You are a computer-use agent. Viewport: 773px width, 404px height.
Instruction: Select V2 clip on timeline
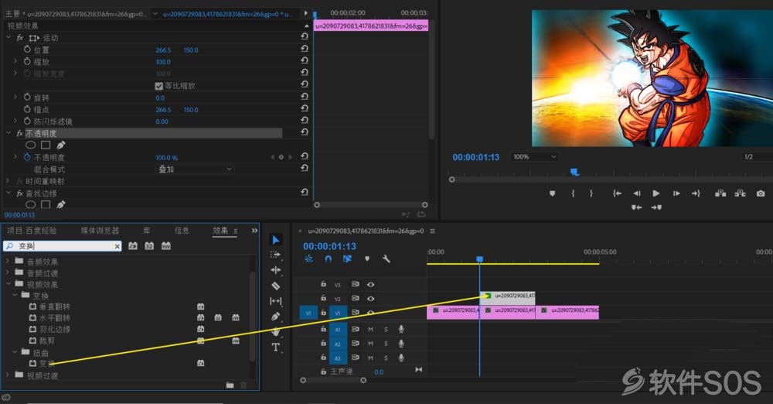(x=507, y=296)
